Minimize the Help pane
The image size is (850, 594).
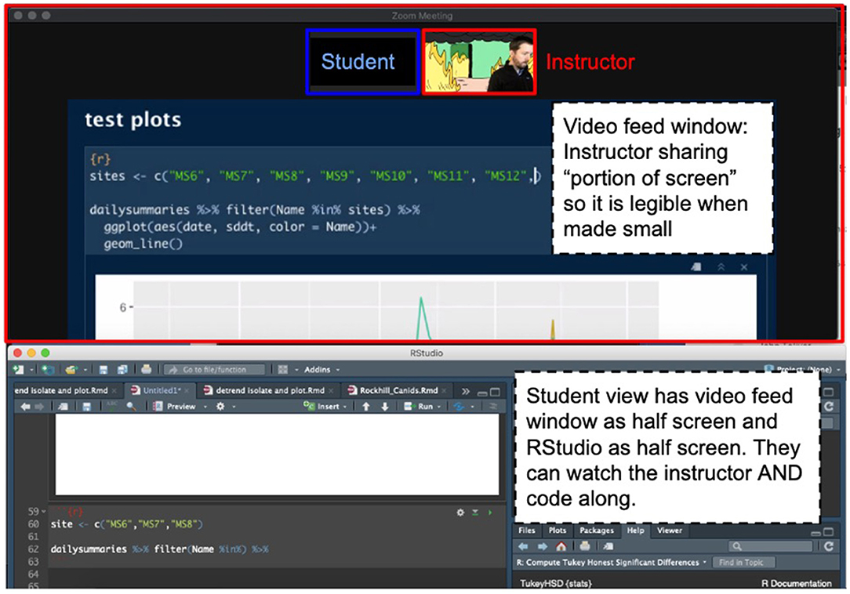click(815, 533)
